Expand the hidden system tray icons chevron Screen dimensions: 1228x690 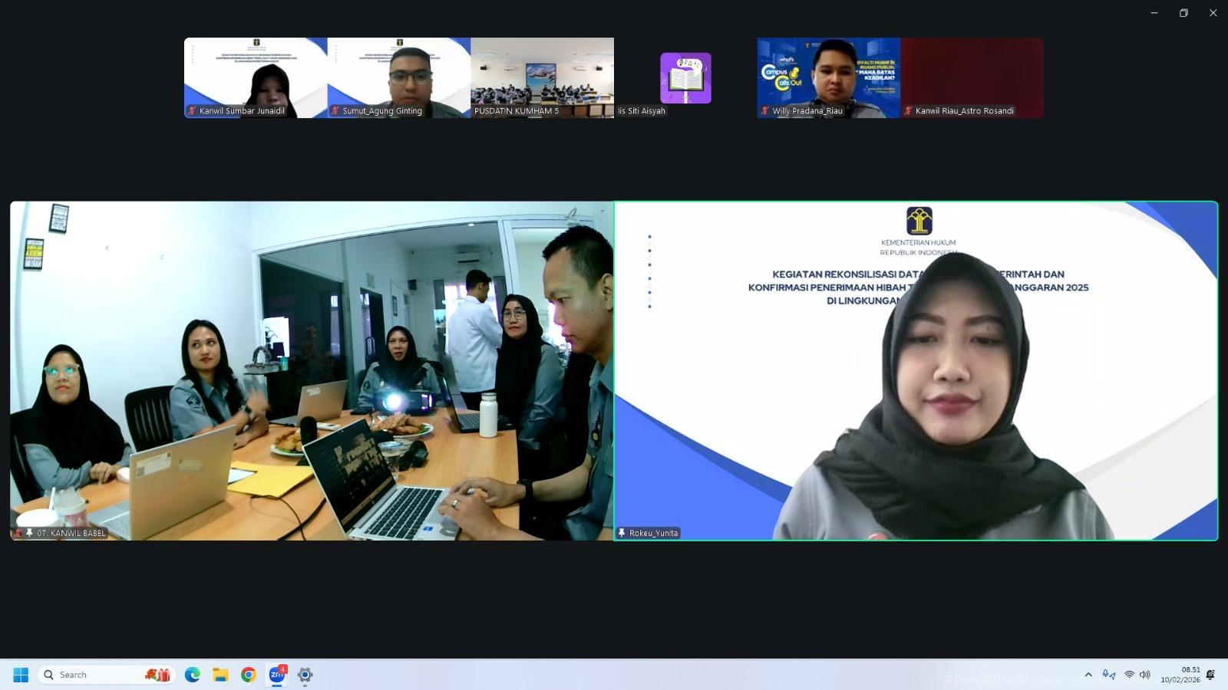(1088, 675)
